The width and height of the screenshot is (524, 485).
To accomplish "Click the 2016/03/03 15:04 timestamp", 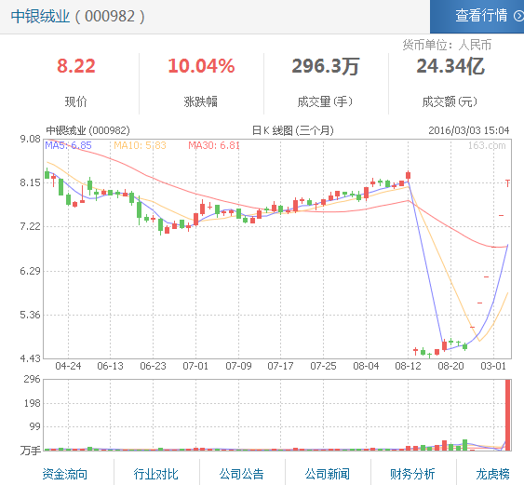I will pyautogui.click(x=469, y=130).
